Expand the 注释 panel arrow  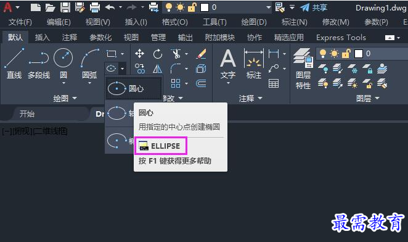coord(260,98)
